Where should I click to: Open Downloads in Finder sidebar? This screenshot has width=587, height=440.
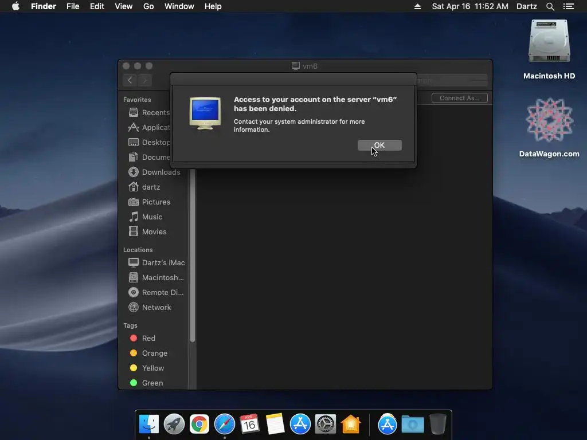(154, 172)
